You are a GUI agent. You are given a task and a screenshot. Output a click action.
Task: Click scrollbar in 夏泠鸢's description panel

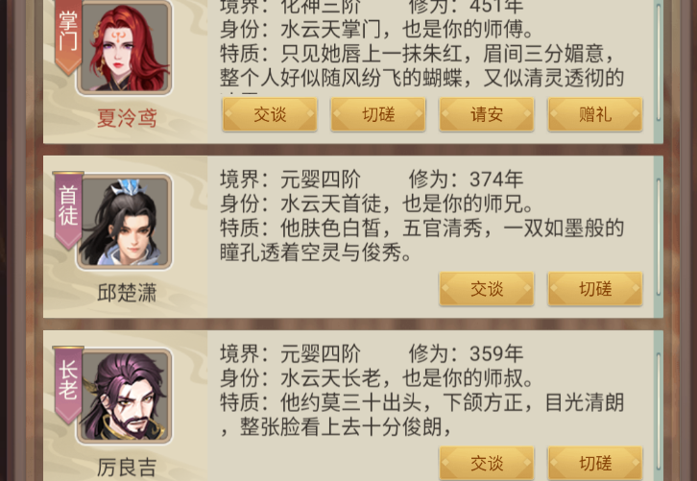[659, 62]
